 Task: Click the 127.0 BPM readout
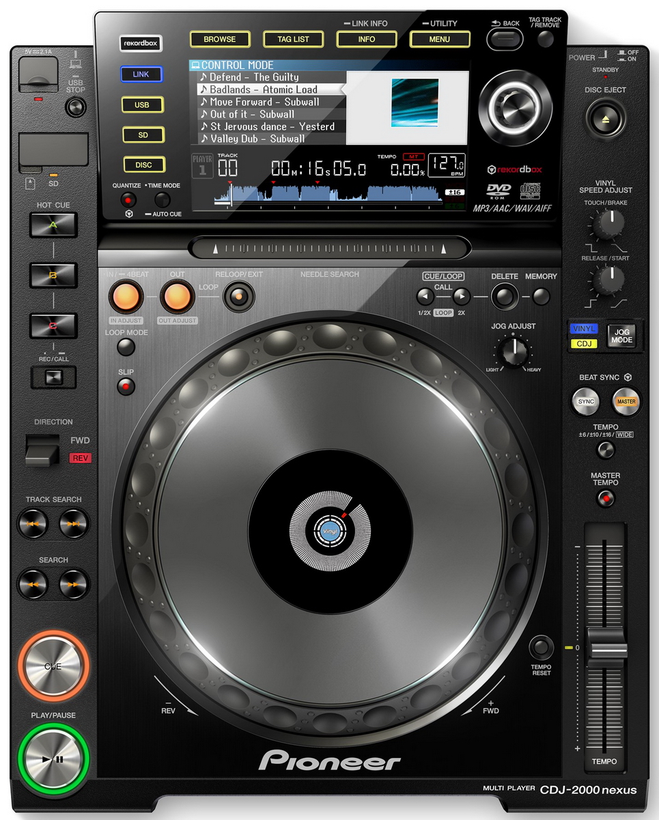447,165
